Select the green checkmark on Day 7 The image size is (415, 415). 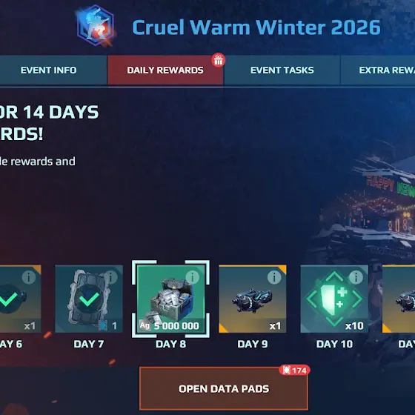coord(89,299)
